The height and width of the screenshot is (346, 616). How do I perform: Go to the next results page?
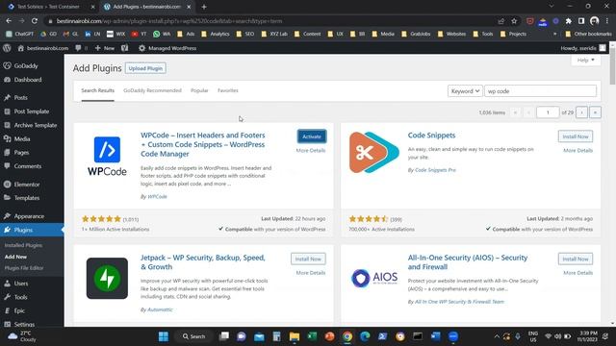pos(581,112)
